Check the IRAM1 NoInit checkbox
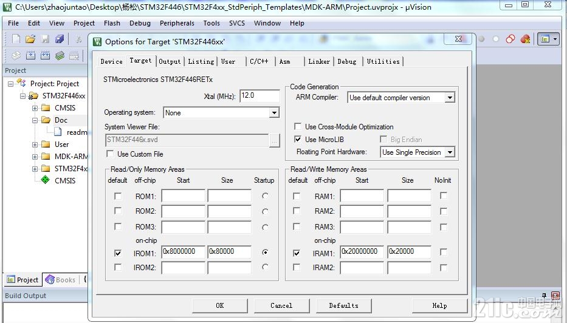 [x=444, y=252]
